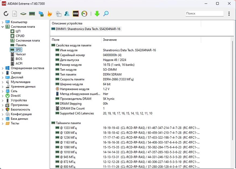This screenshot has width=236, height=169.
Task: Select the Устройства category
Action: (x=16, y=100)
